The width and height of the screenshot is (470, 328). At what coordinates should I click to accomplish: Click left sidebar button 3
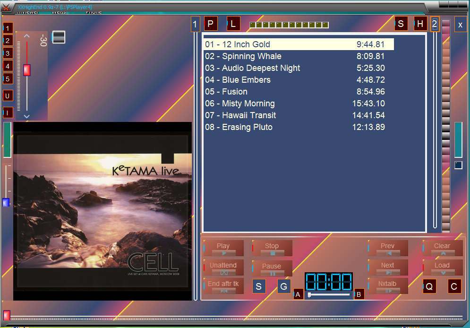(8, 54)
